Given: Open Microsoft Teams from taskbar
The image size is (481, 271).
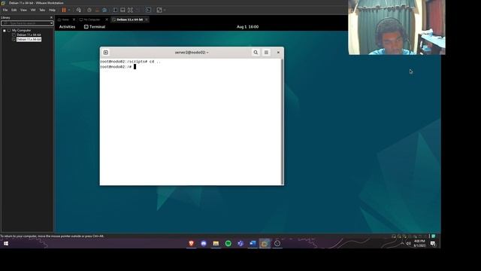Looking at the screenshot, I should [240, 243].
